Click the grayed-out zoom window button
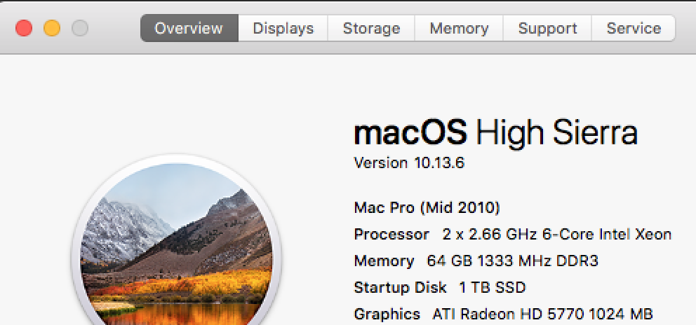Screen dimensions: 696x325 (x=80, y=29)
